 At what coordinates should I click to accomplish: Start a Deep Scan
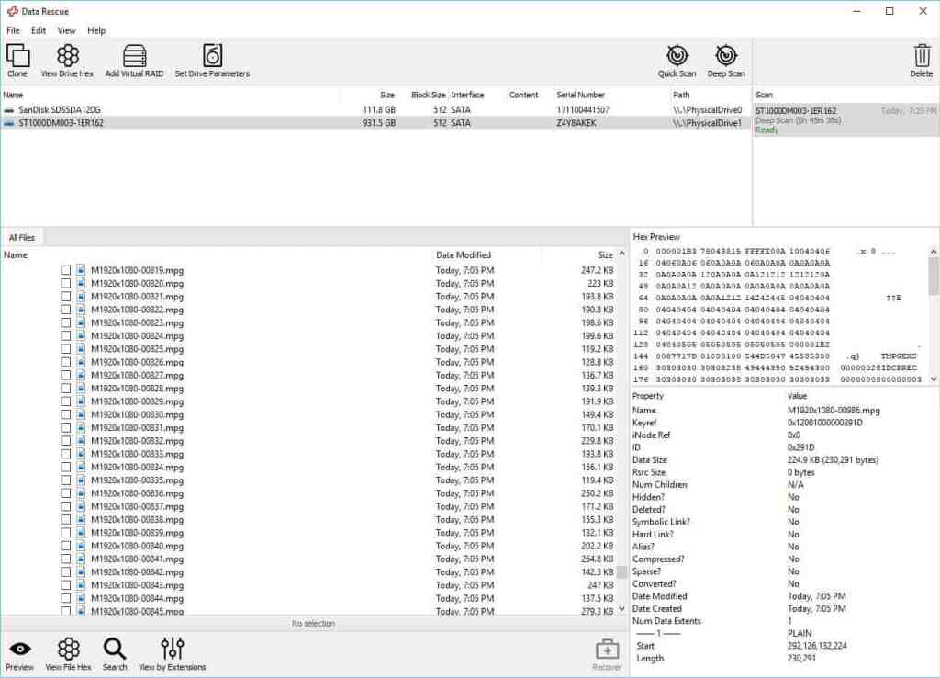(725, 61)
